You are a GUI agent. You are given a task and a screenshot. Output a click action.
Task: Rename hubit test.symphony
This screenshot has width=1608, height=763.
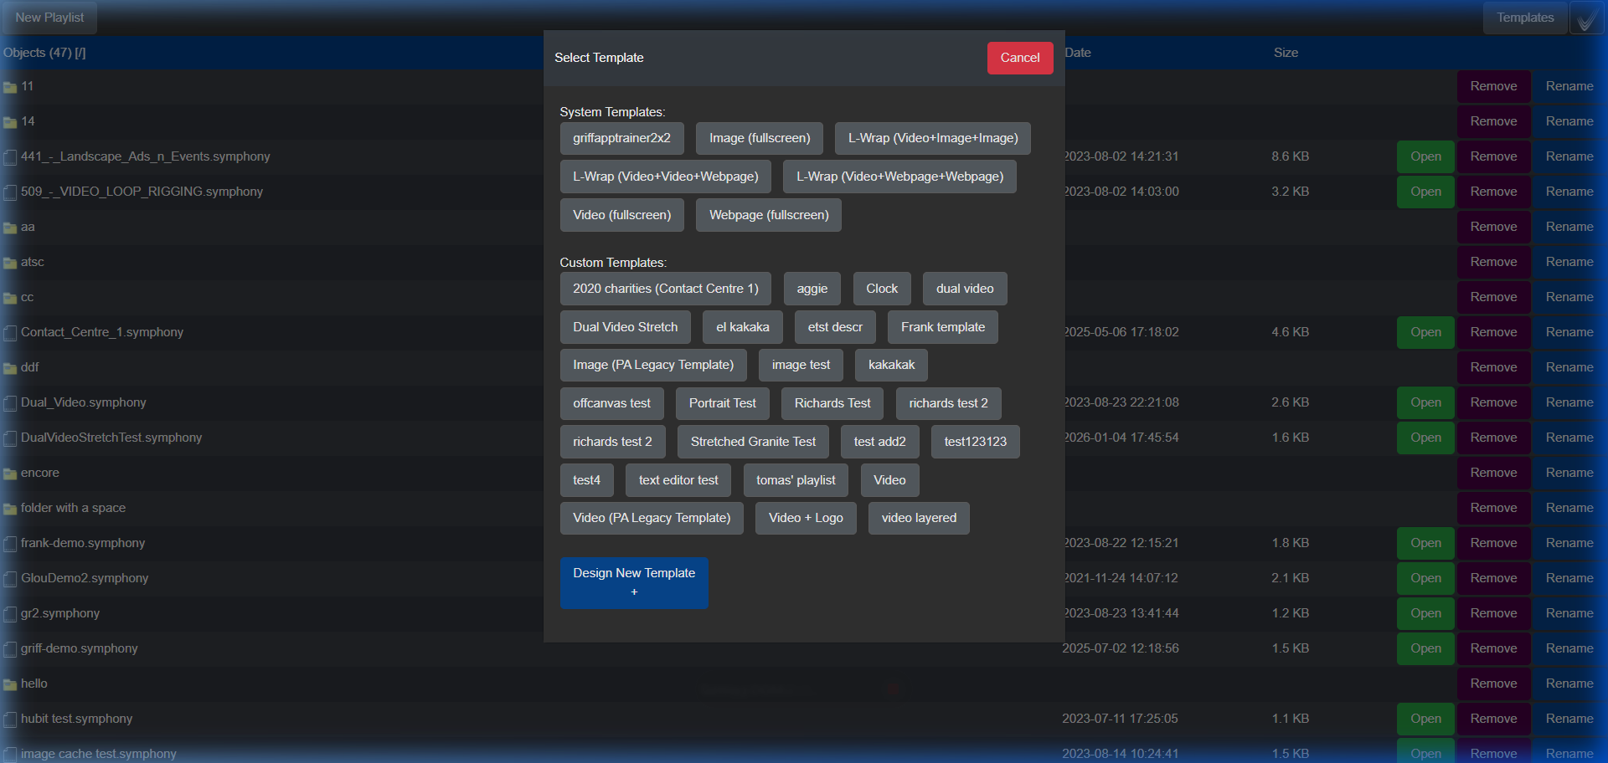1569,719
